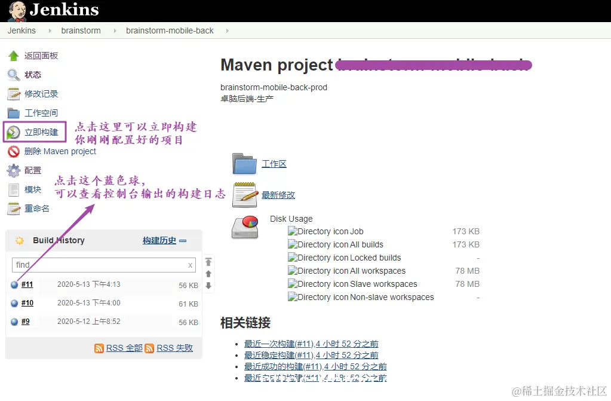Click the page-up arrow in build history

coord(208,274)
